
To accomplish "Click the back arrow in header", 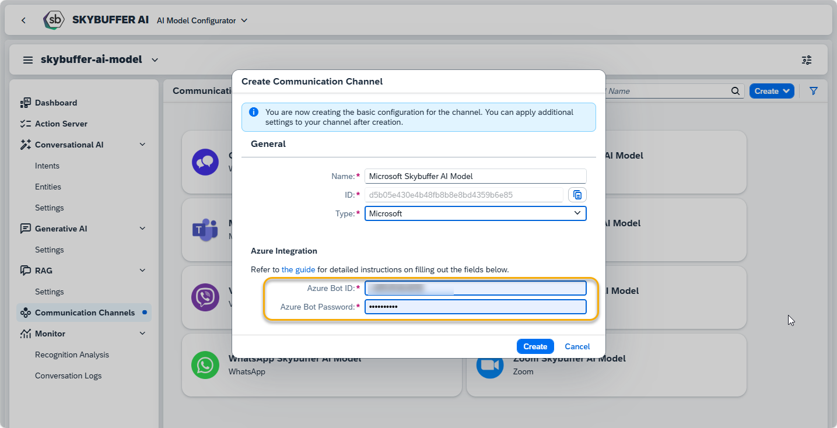I will 23,20.
